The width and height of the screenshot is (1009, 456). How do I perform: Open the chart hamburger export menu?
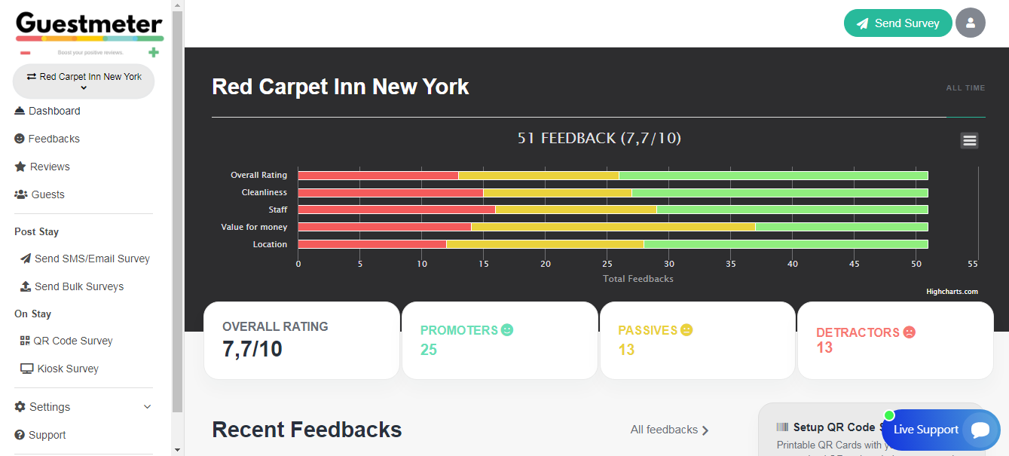pyautogui.click(x=969, y=140)
